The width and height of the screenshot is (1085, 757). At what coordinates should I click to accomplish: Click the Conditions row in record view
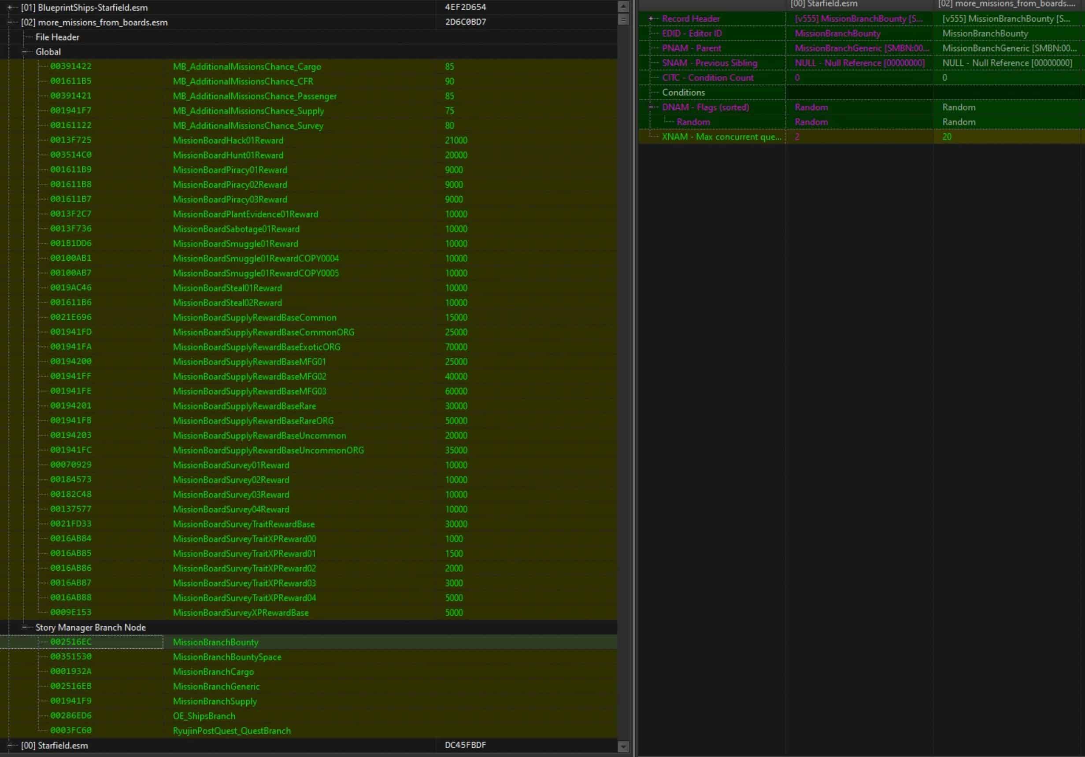(x=683, y=92)
